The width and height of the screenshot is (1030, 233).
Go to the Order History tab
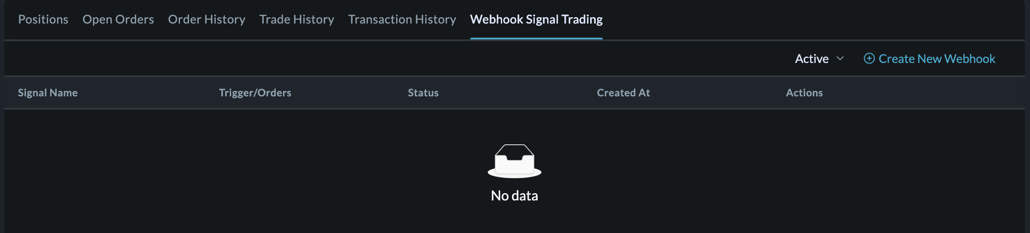tap(207, 19)
